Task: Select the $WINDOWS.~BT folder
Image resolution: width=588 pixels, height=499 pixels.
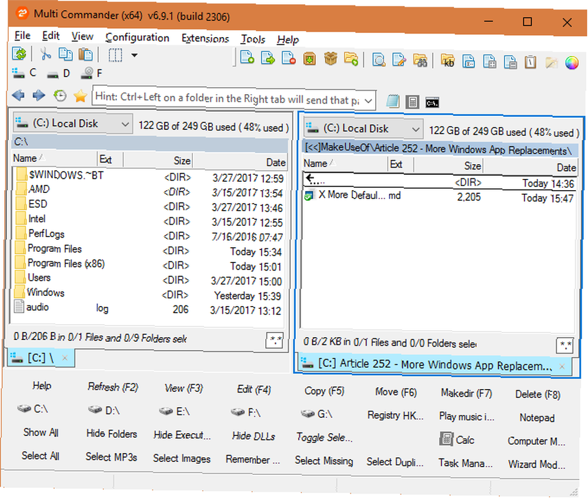Action: pos(150,177)
